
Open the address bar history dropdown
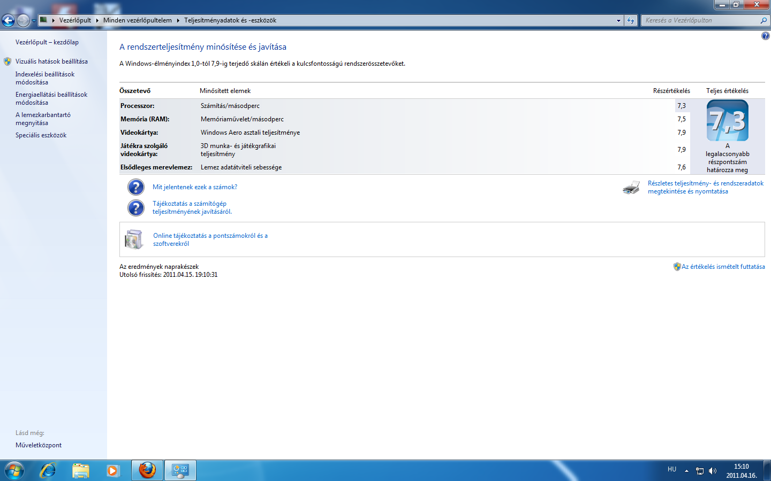tap(618, 20)
